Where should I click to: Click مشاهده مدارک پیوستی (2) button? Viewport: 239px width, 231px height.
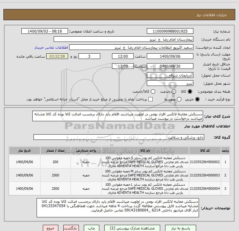(132, 228)
